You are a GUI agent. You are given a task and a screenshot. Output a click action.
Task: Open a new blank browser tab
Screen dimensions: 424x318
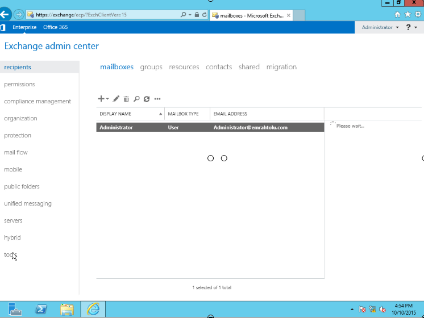[299, 15]
